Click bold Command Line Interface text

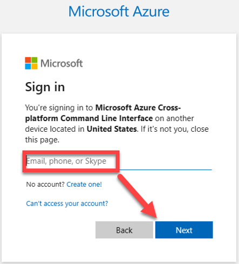(x=107, y=118)
